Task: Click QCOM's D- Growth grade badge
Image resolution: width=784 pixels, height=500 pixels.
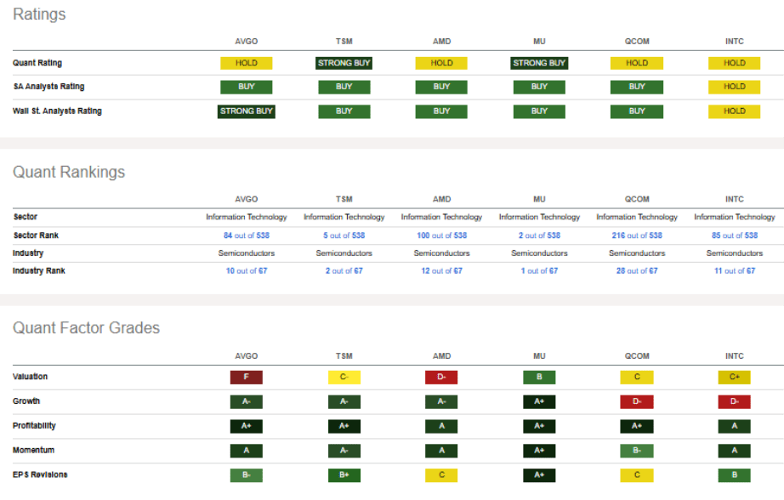Action: coord(637,401)
